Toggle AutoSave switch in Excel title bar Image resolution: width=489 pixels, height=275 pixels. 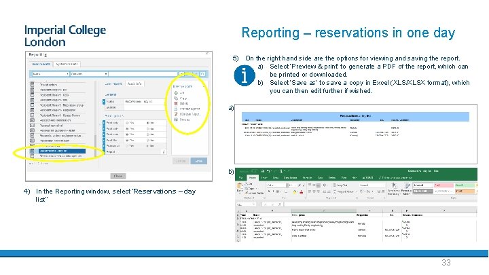(253, 171)
